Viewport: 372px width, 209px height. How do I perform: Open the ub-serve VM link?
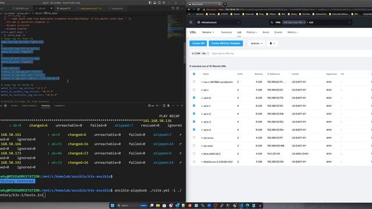208,138
